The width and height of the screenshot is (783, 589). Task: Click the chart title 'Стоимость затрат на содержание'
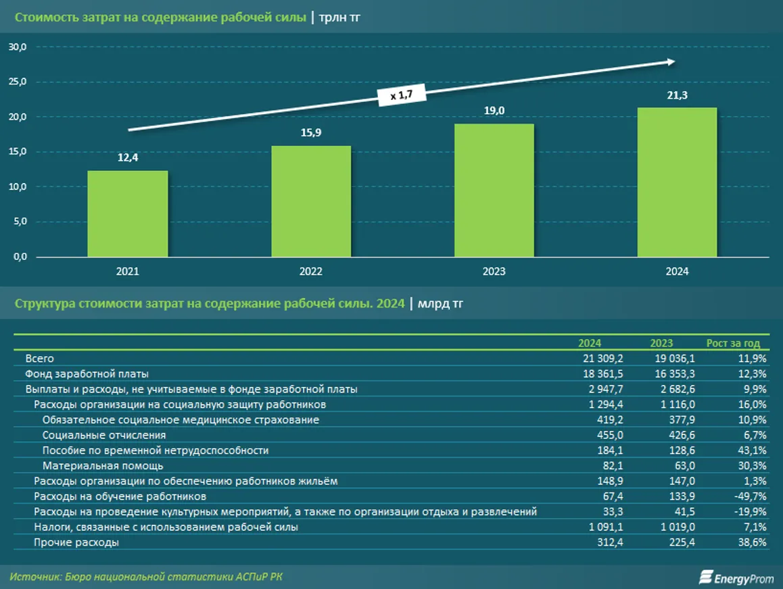pyautogui.click(x=160, y=17)
